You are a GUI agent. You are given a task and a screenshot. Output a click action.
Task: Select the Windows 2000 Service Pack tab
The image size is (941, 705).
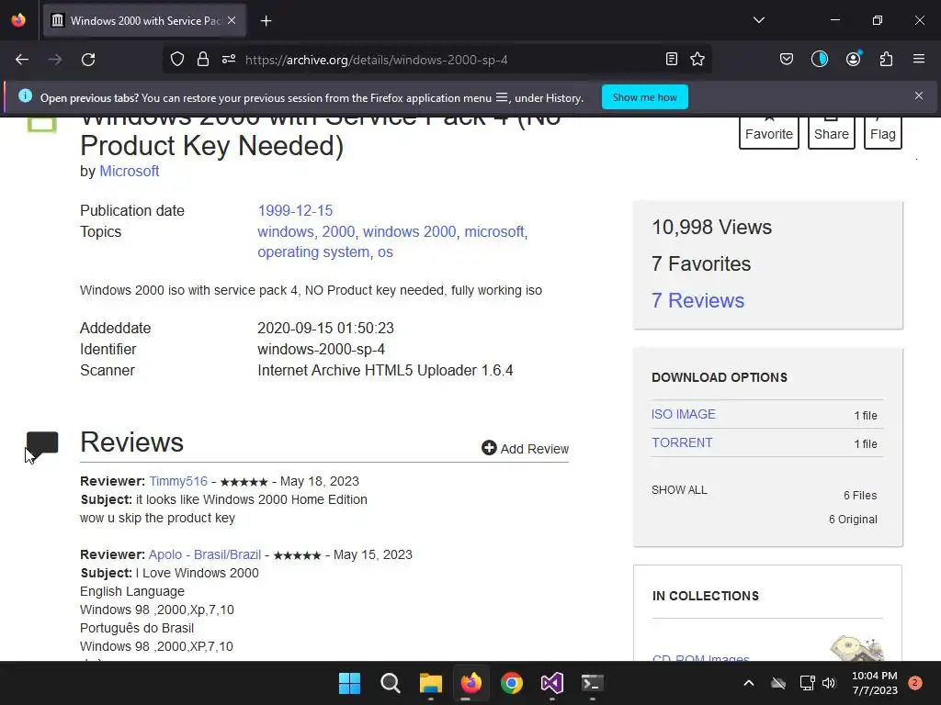point(144,21)
